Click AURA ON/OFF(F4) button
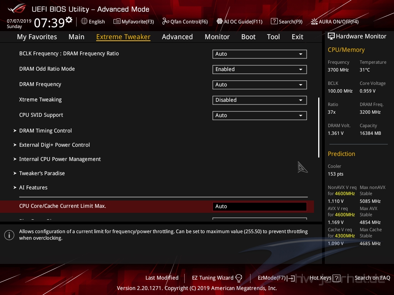The image size is (394, 295). (335, 22)
